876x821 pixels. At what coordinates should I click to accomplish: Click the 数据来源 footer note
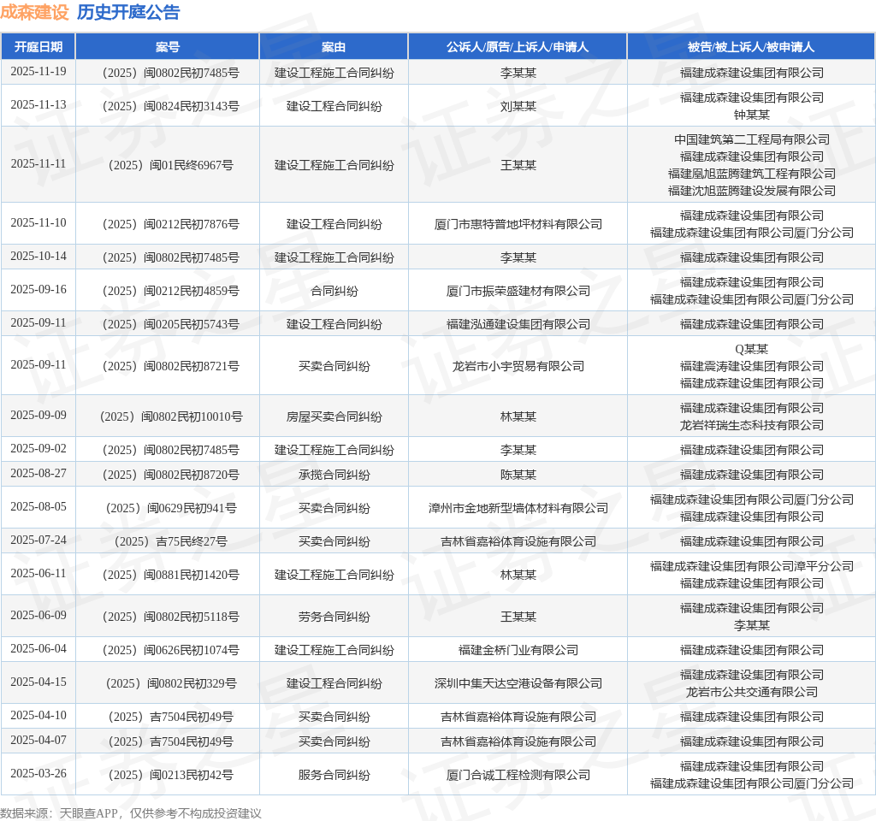click(x=131, y=813)
